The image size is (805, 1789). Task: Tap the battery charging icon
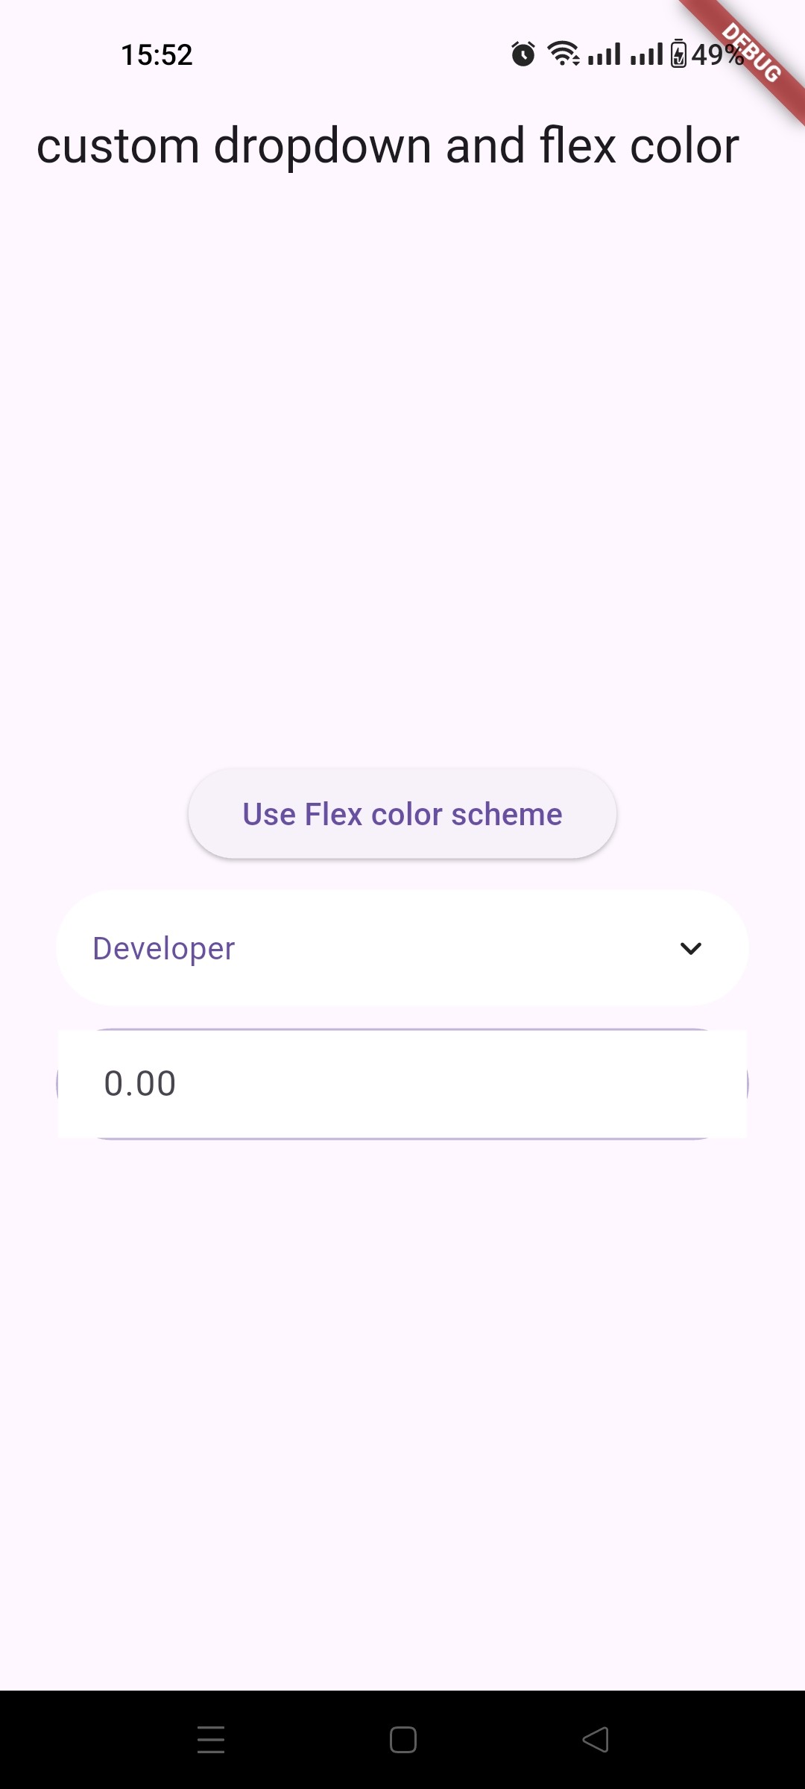(678, 54)
